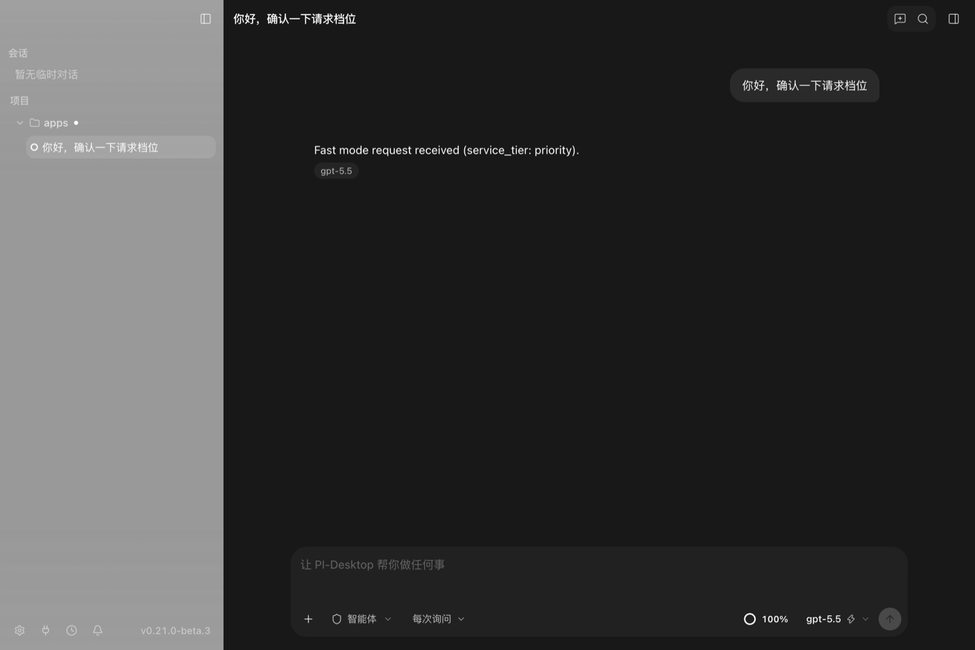Viewport: 975px width, 650px height.
Task: Click the 项目 section heading
Action: (19, 100)
